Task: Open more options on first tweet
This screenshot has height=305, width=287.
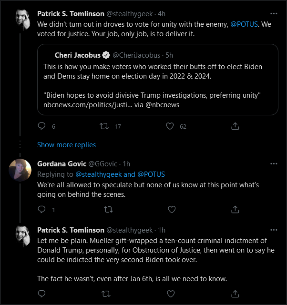Action: tap(274, 14)
